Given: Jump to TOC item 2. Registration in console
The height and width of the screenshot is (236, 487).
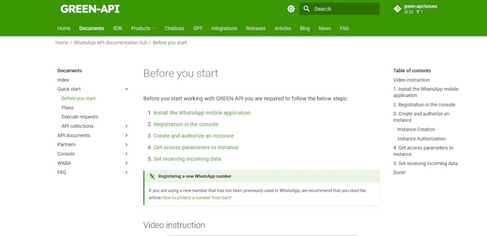Looking at the screenshot, I should click(424, 105).
